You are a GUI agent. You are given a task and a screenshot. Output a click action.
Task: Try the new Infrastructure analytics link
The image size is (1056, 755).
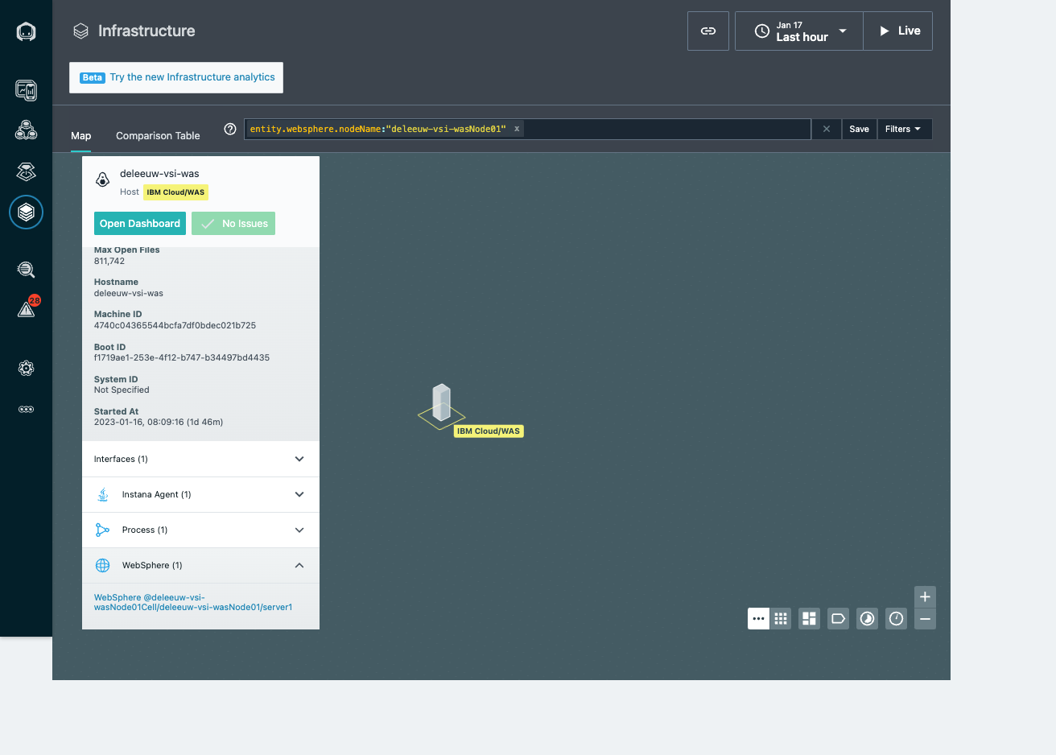click(192, 77)
